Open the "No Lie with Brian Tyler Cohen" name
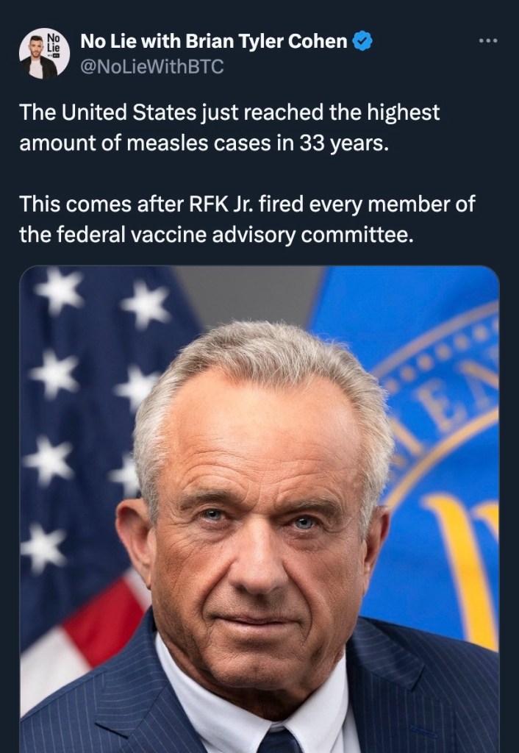Image resolution: width=519 pixels, height=753 pixels. point(213,42)
